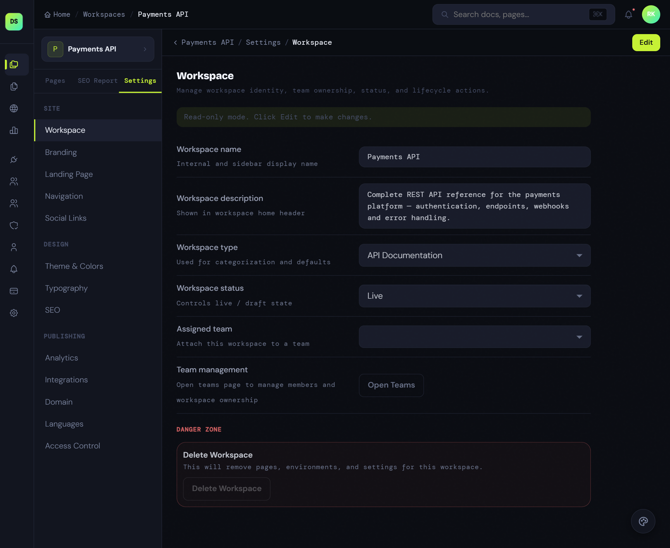
Task: Open the Assigned team dropdown
Action: click(474, 336)
